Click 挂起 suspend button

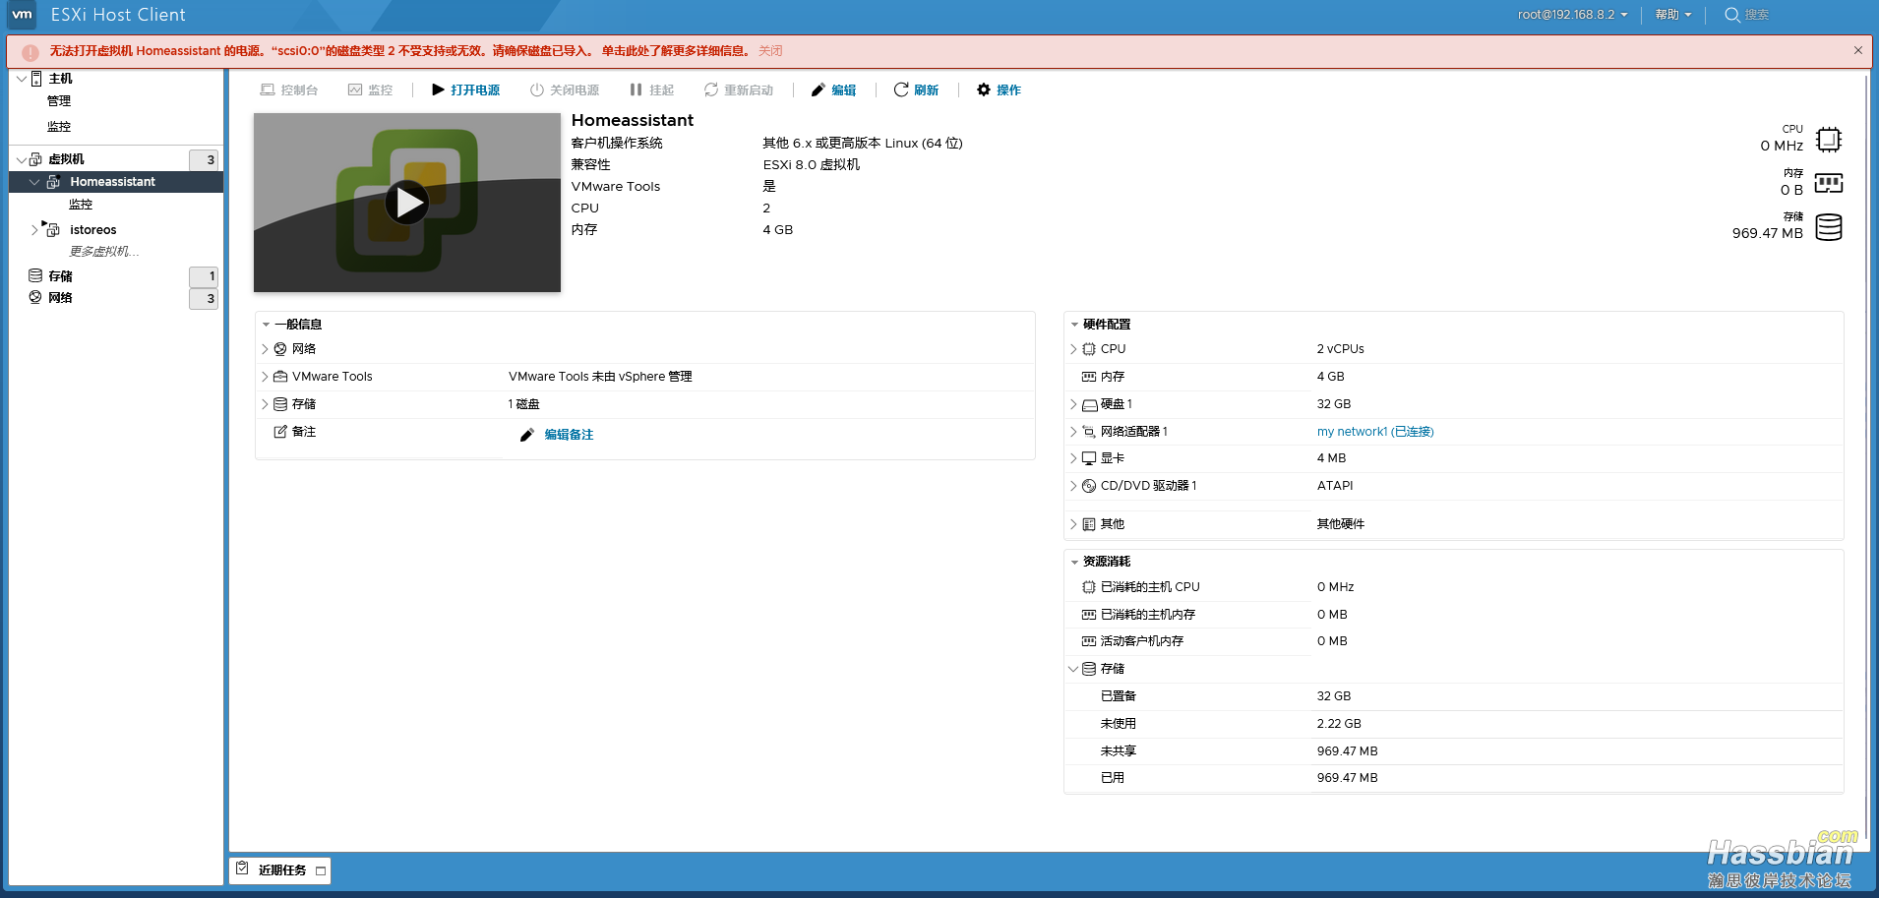(652, 90)
